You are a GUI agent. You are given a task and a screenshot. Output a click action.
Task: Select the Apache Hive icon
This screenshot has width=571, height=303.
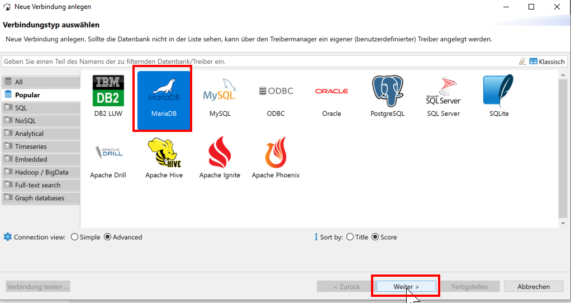tap(164, 154)
